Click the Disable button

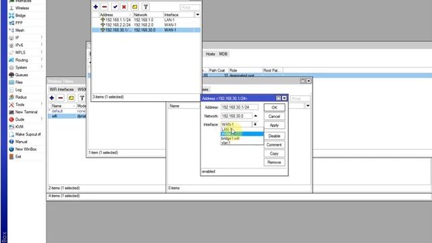click(x=275, y=136)
